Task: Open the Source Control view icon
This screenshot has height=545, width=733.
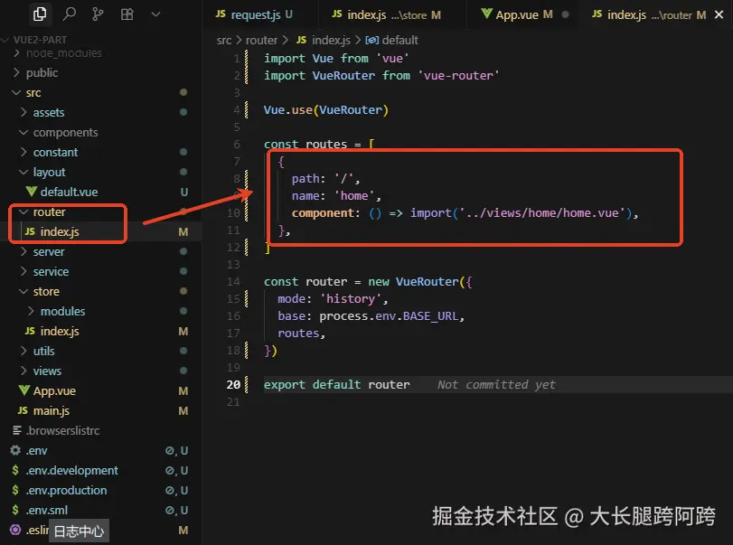Action: pos(98,14)
